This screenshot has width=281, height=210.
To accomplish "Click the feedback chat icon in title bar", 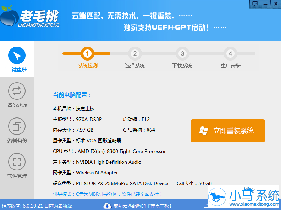I will [x=255, y=4].
